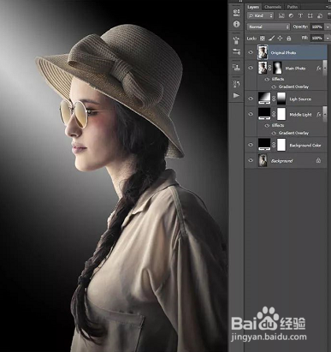Click the Middle Light black fill thumbnail

264,113
